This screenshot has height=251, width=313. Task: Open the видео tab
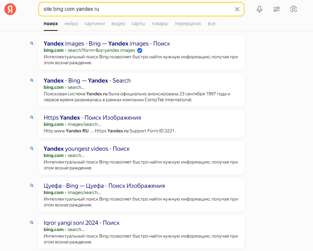118,24
